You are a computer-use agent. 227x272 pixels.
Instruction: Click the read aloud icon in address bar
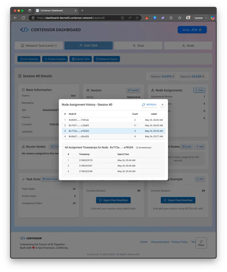click(x=130, y=18)
